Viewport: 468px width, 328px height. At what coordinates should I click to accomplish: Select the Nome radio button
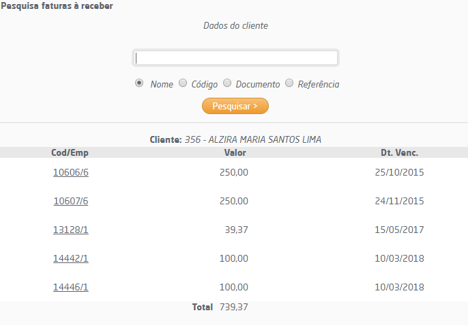(x=139, y=83)
